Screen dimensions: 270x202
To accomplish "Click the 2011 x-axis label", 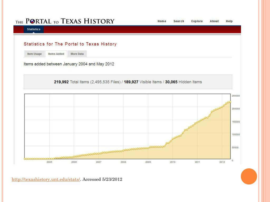I will pos(197,162).
